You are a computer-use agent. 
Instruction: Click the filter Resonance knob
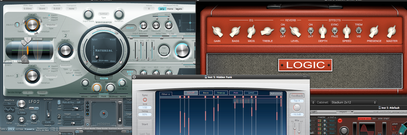coord(110,88)
